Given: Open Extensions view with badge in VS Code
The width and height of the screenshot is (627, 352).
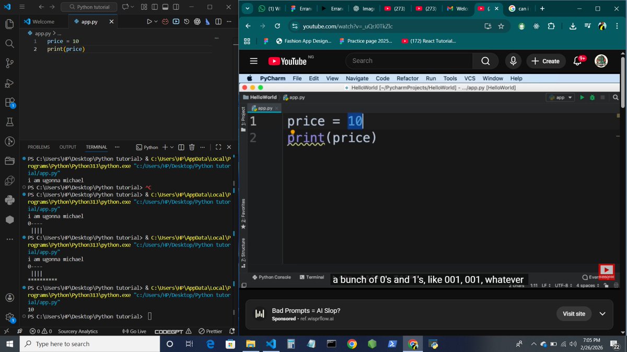Looking at the screenshot, I should (9, 102).
